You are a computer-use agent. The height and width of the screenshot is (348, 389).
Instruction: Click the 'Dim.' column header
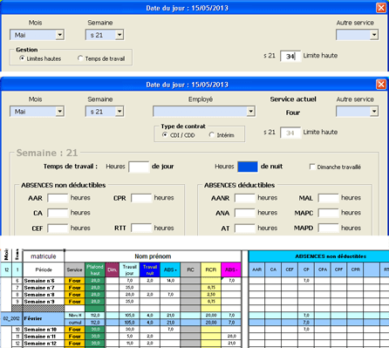click(112, 270)
